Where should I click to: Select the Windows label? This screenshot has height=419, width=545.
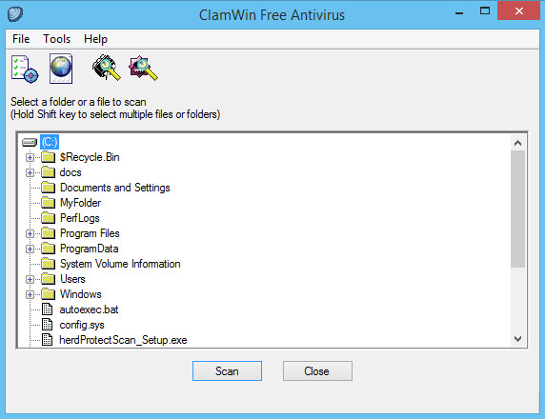pyautogui.click(x=81, y=294)
